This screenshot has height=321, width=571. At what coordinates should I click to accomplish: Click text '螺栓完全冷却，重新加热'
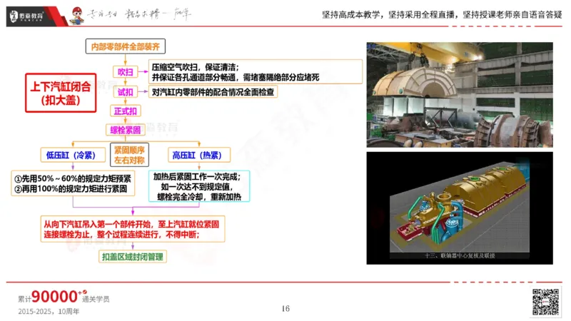tap(199, 197)
